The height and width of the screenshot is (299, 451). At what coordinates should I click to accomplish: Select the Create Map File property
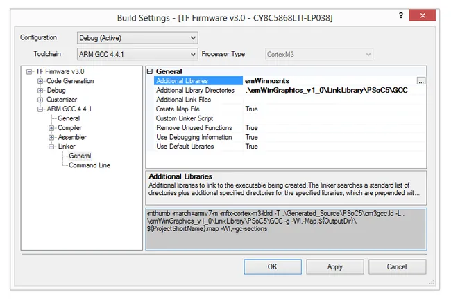point(178,109)
